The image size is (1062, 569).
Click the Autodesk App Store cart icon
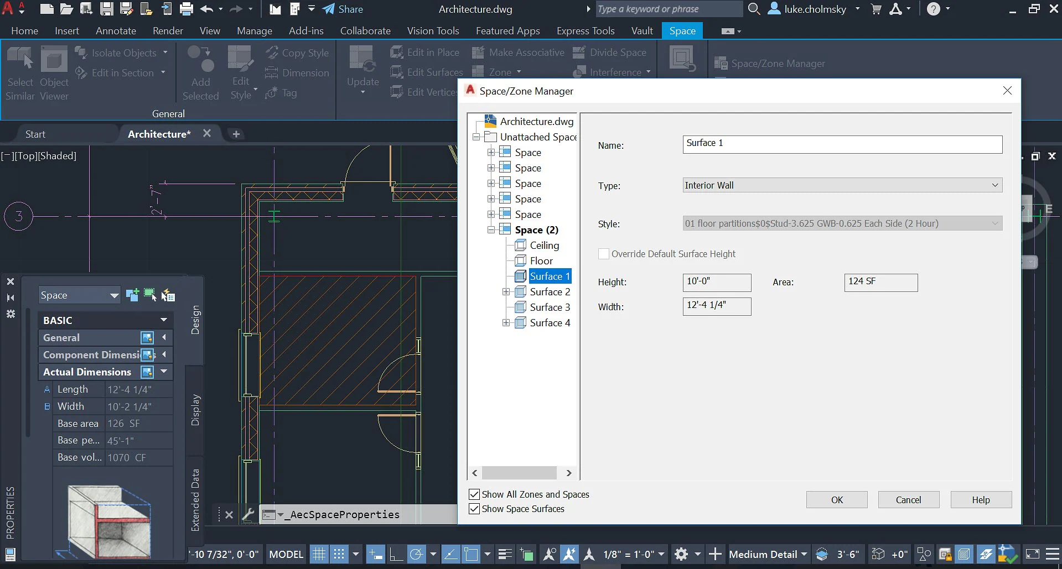pos(876,9)
